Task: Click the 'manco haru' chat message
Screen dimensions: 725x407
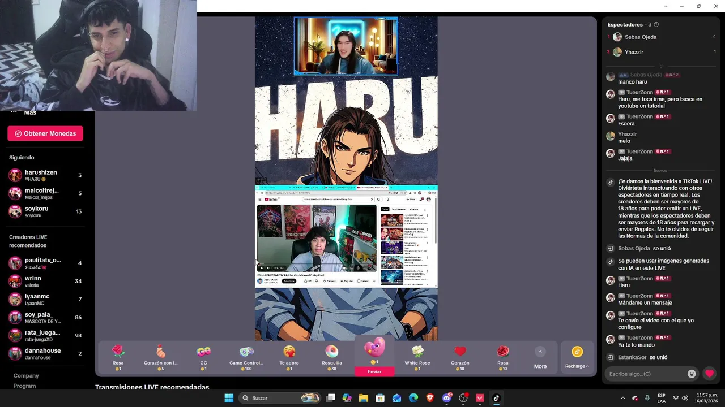Action: click(x=632, y=82)
